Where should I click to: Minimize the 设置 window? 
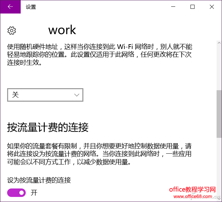click(173, 7)
